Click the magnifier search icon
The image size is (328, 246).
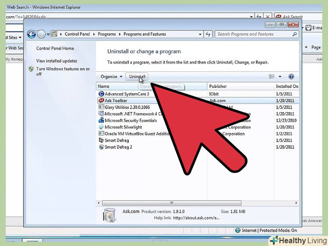(x=295, y=34)
